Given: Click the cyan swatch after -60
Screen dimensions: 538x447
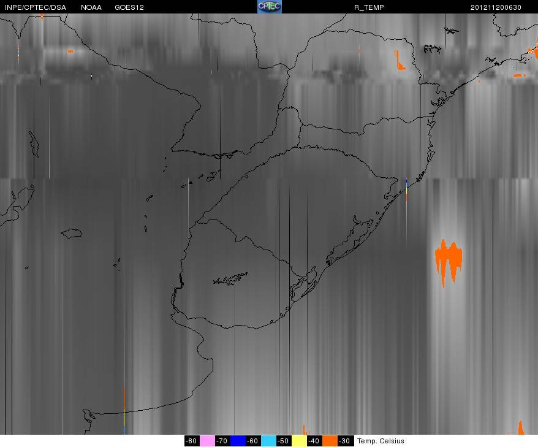Looking at the screenshot, I should pos(268,441).
